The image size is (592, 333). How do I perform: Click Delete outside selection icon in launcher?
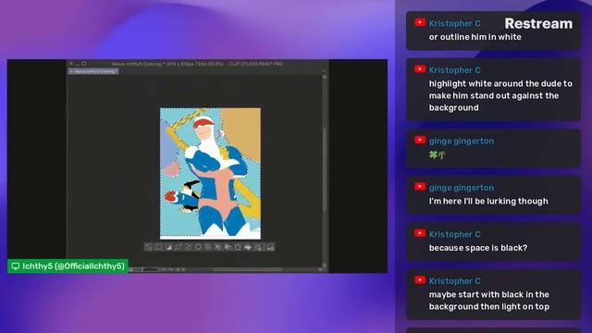click(x=208, y=247)
